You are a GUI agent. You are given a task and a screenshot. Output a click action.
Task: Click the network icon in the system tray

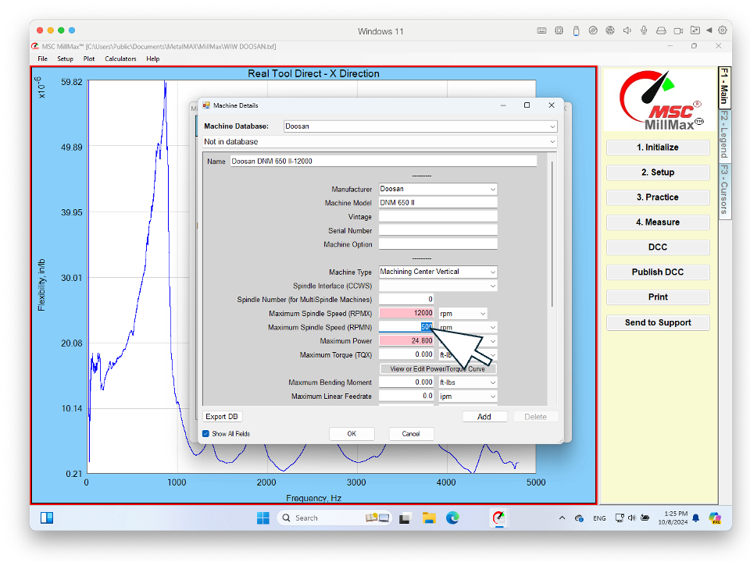(x=620, y=518)
